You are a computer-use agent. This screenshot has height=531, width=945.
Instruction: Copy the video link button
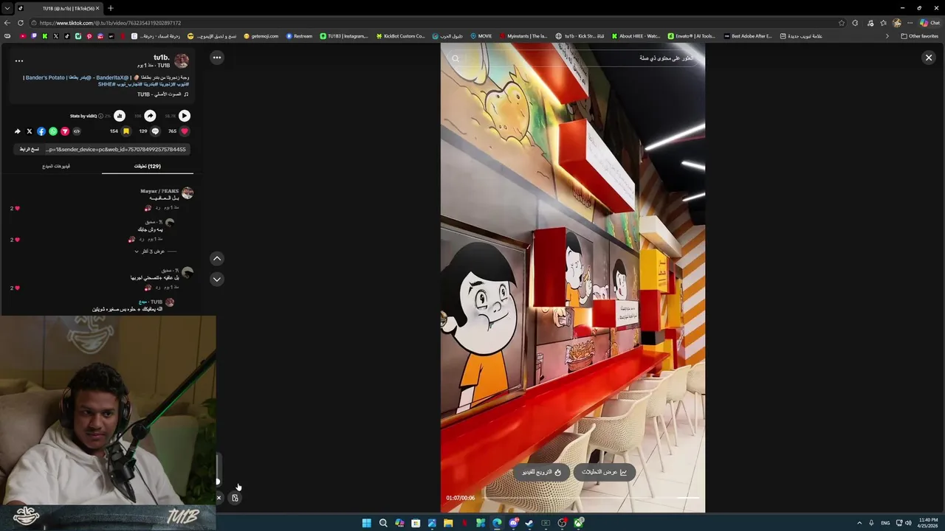pyautogui.click(x=30, y=149)
